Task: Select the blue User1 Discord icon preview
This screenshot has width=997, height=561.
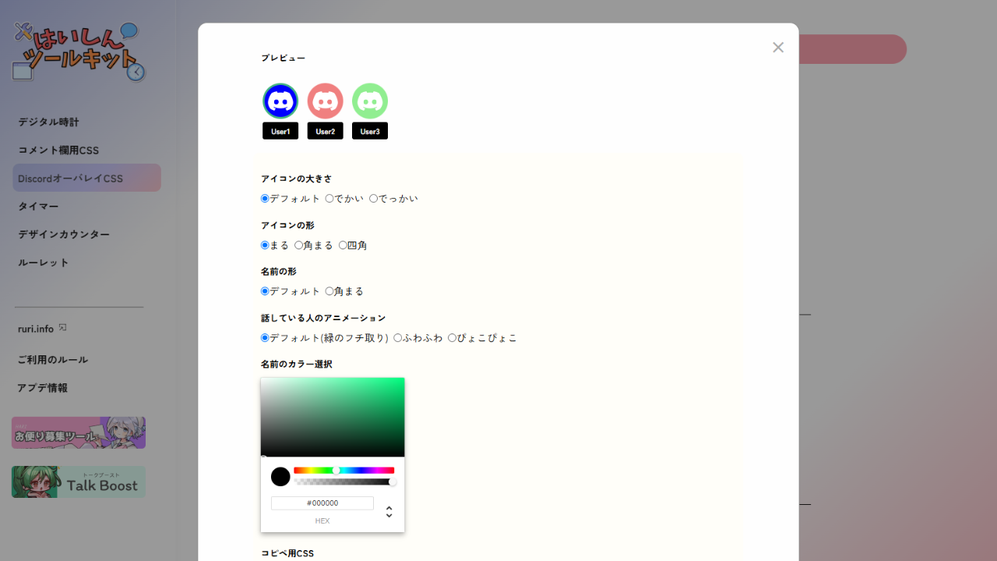Action: pos(280,101)
